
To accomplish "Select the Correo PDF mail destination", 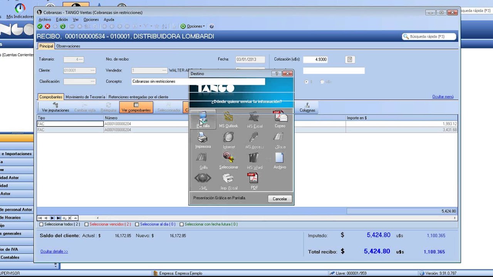I will tap(280, 120).
